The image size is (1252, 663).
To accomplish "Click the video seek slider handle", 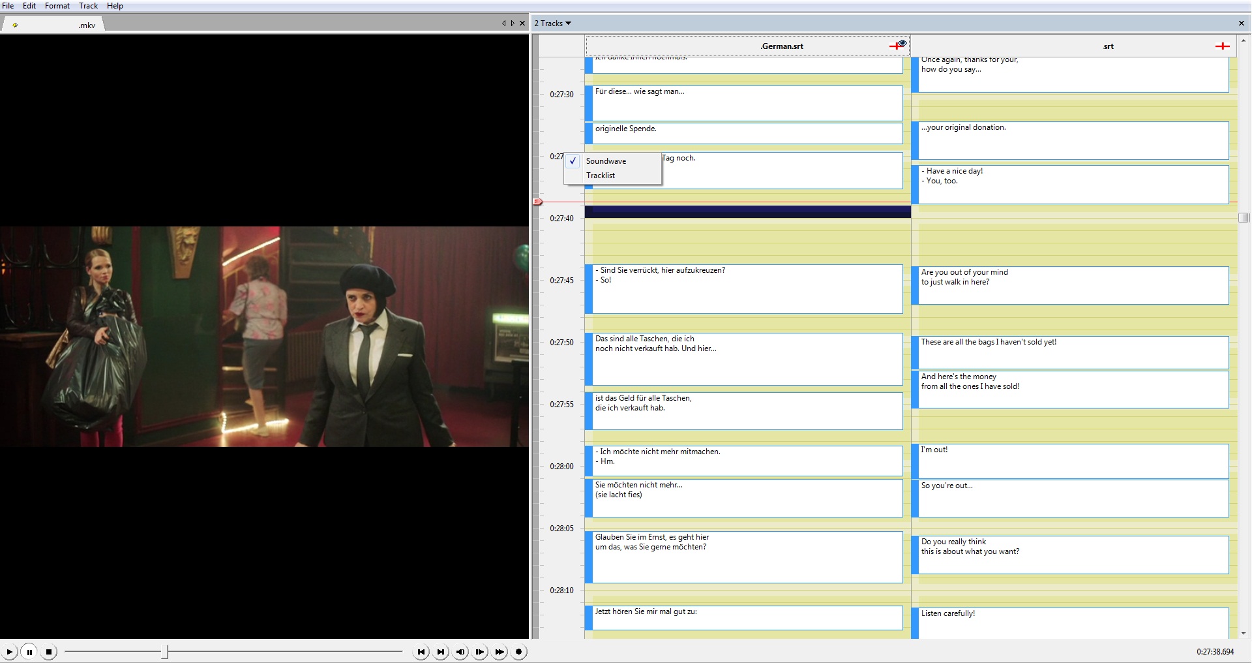I will [x=165, y=652].
